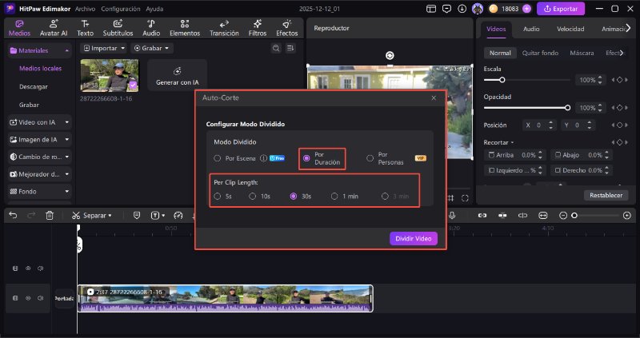Image resolution: width=640 pixels, height=338 pixels.
Task: Expand the Video con IA section
Action: tap(39, 122)
